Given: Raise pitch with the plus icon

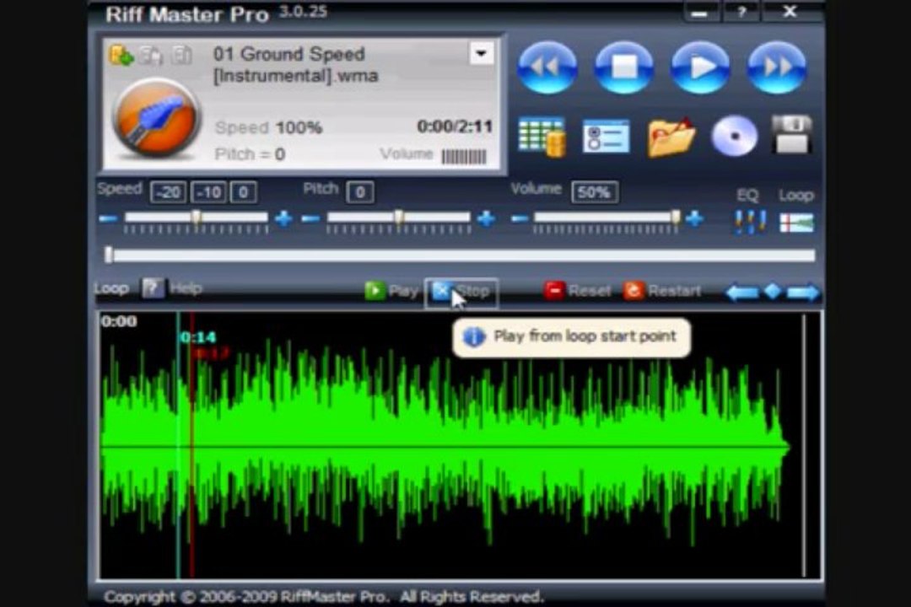Looking at the screenshot, I should tap(486, 218).
